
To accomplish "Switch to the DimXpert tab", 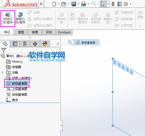I will tap(64, 32).
